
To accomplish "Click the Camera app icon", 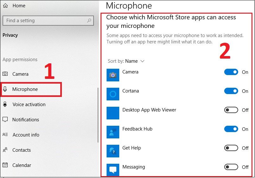I will click(x=113, y=75).
